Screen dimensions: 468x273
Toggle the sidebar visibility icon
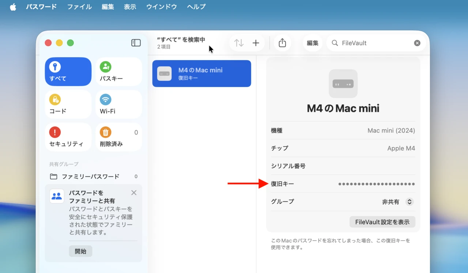[136, 43]
